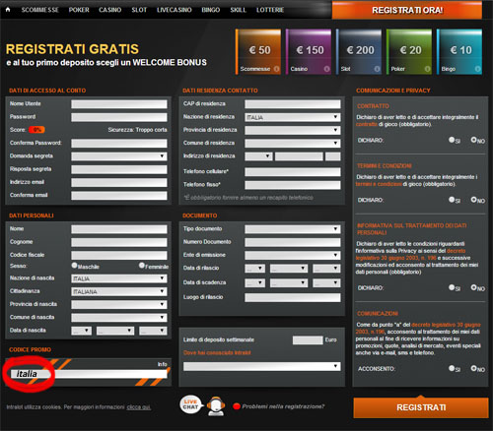
Task: Open info icon on Poker €20 bonus
Action: (427, 69)
